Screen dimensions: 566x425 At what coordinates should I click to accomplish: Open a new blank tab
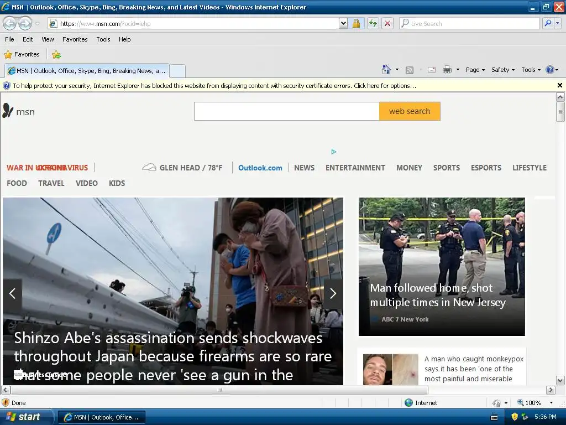click(x=177, y=71)
